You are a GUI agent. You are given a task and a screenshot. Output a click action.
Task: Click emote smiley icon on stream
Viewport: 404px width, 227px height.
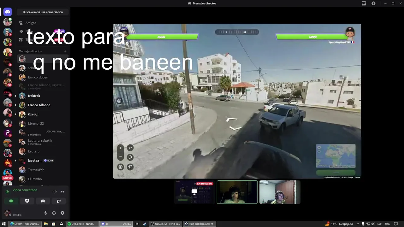click(119, 101)
